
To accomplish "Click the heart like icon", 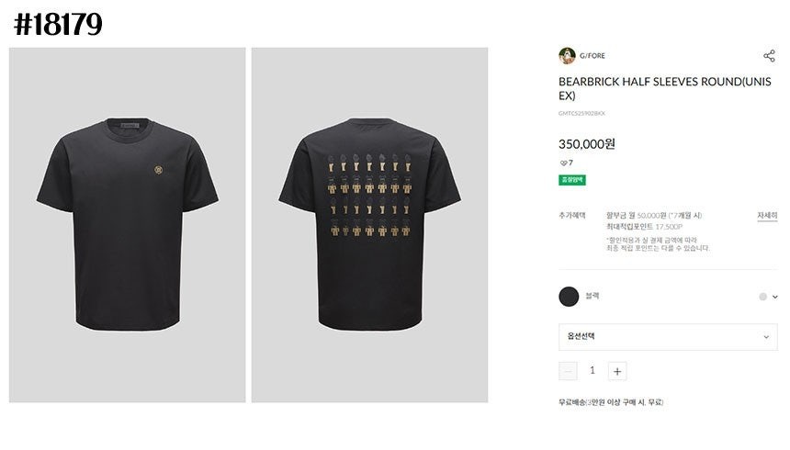I will [563, 163].
